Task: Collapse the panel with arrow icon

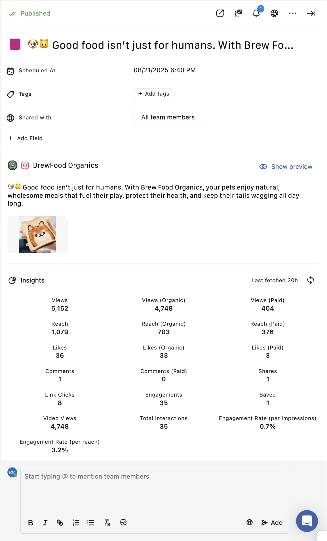Action: [x=311, y=13]
